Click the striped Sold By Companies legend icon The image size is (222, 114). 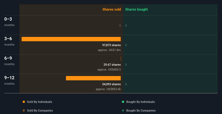tap(24, 110)
